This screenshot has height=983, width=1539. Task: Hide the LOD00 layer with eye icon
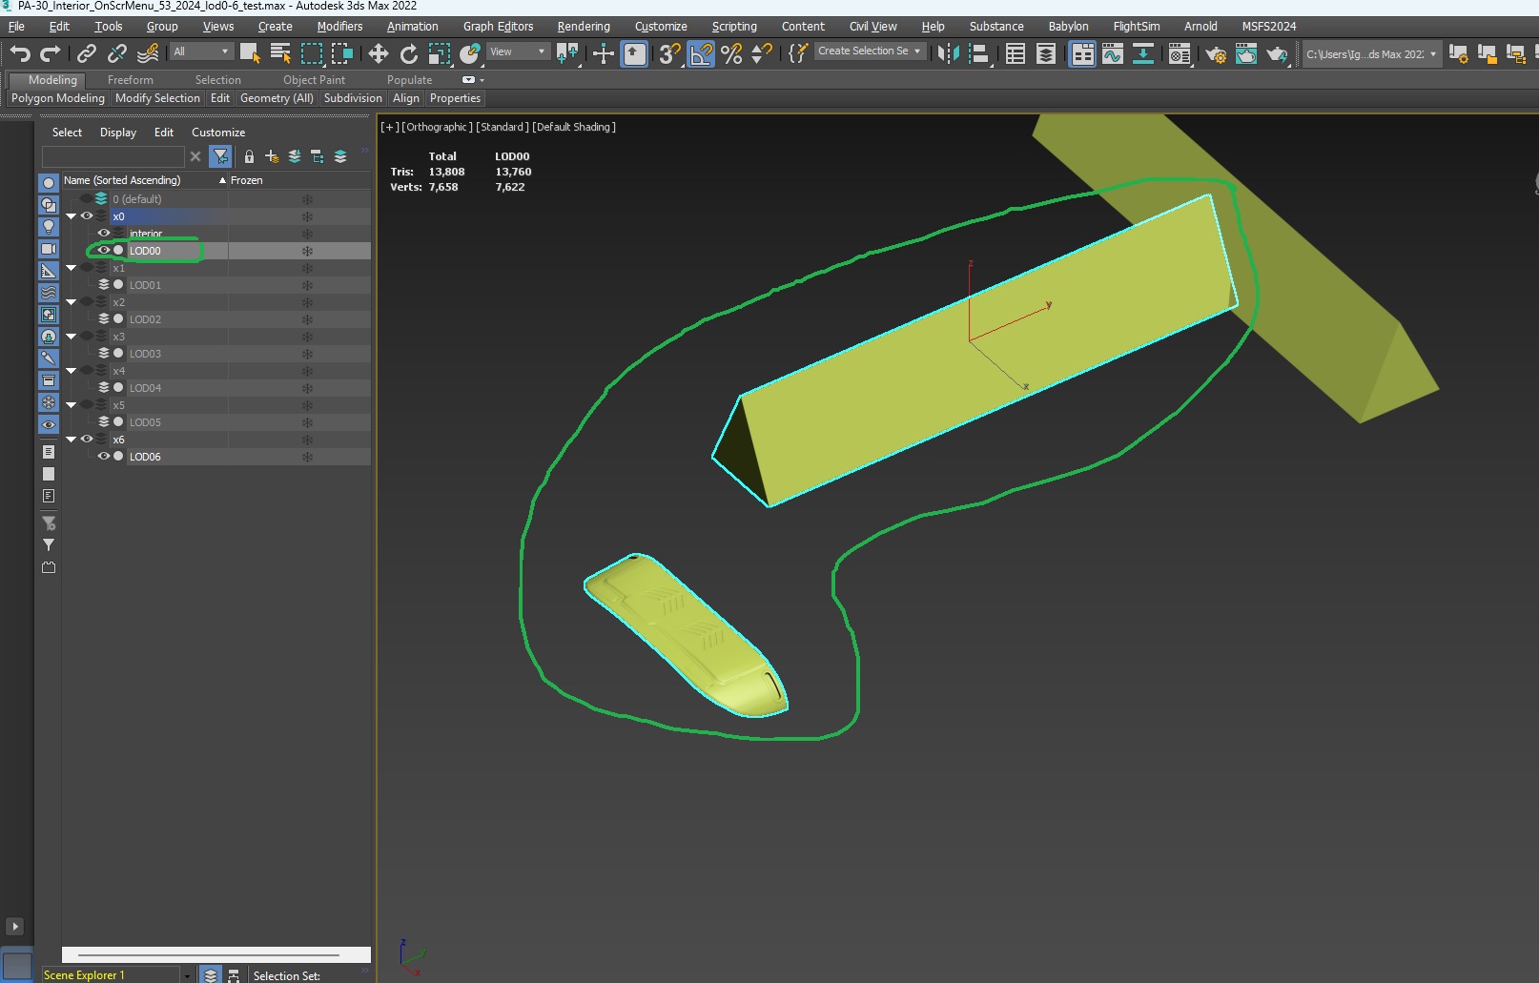tap(104, 251)
